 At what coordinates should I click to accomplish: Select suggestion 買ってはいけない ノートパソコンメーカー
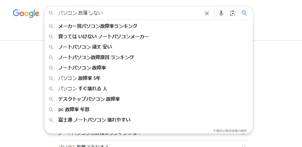(x=148, y=37)
